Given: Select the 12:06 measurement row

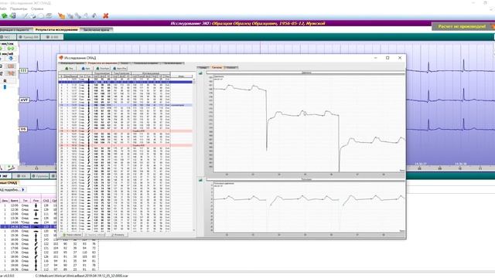Looking at the screenshot, I should tap(29, 205).
